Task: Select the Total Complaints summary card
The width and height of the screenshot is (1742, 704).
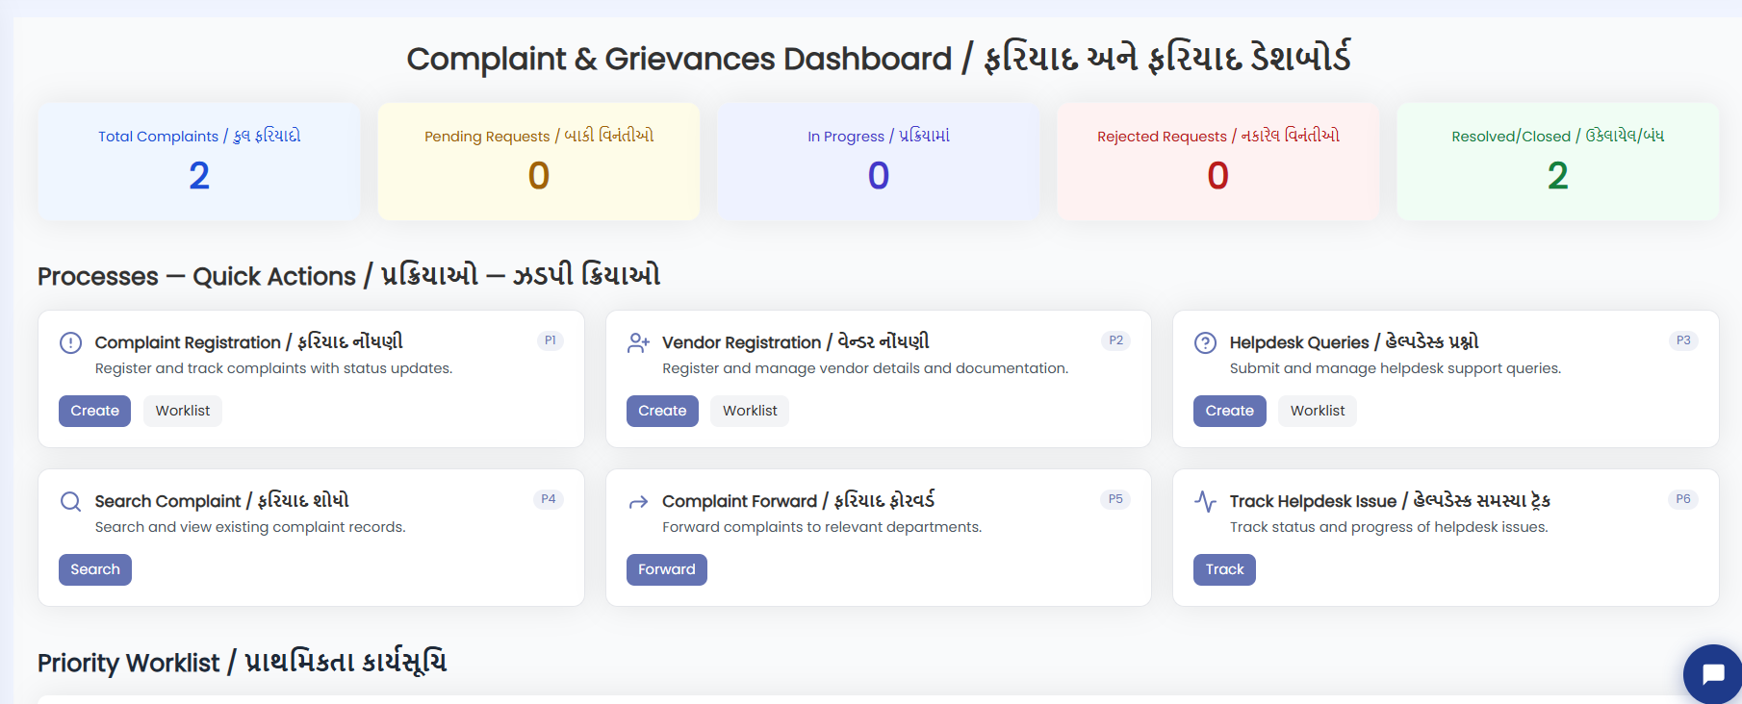Action: pyautogui.click(x=199, y=162)
